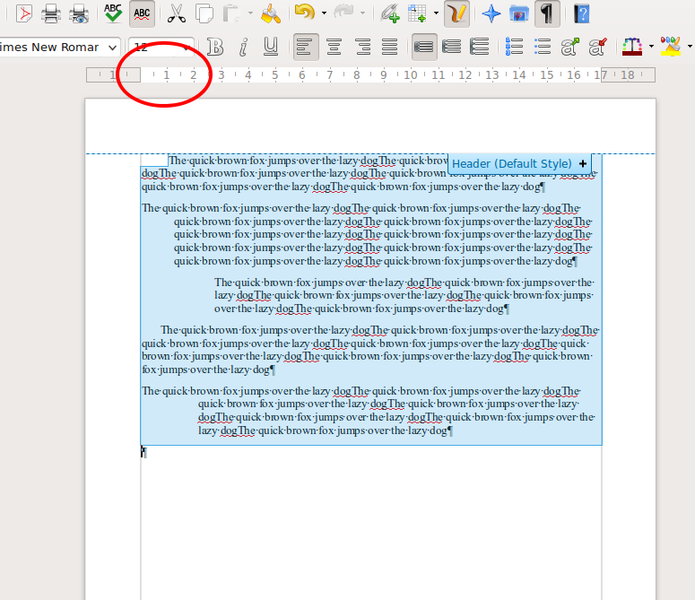Click the Undo arrow icon
The width and height of the screenshot is (695, 600).
pyautogui.click(x=303, y=13)
